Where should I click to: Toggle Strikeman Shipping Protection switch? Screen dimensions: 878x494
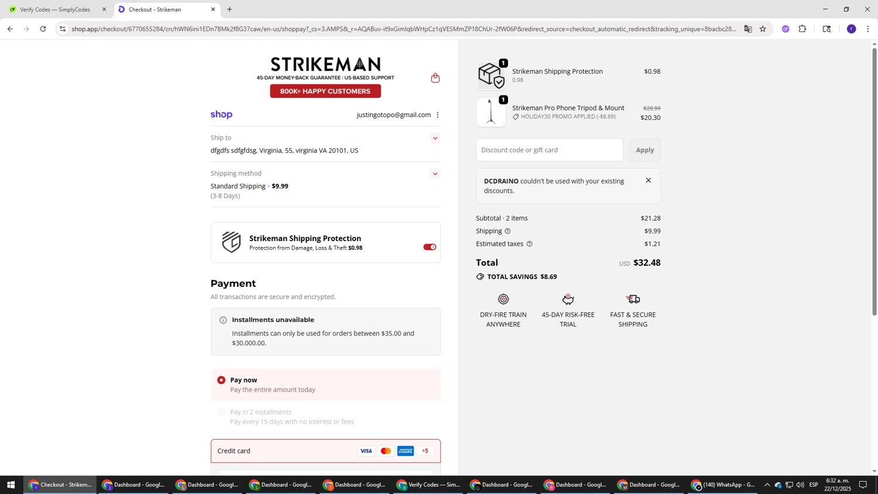point(430,247)
